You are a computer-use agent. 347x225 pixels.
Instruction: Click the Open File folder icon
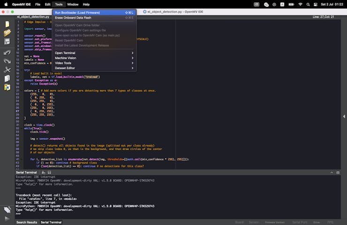[x=7, y=33]
